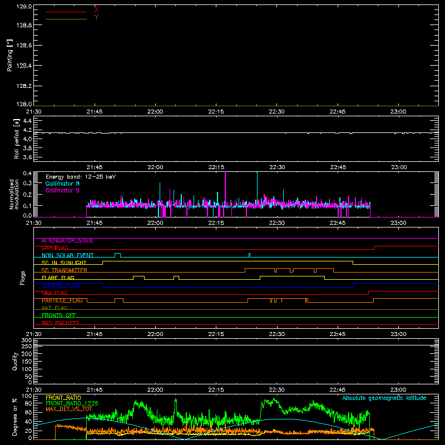Select the FLARE_FLAG label

click(58, 278)
